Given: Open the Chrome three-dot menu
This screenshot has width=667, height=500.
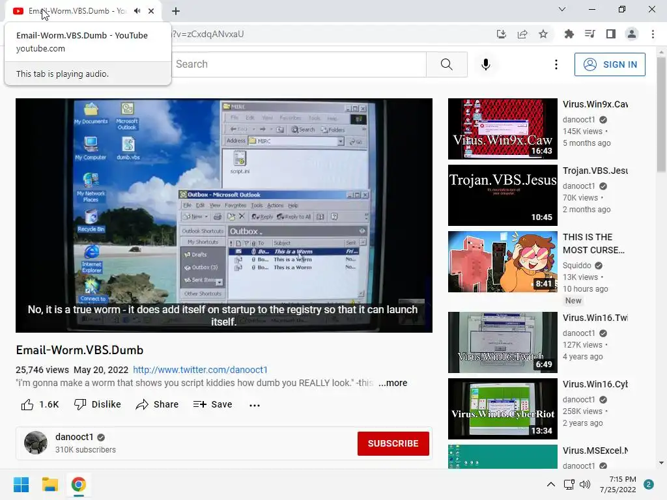Looking at the screenshot, I should pyautogui.click(x=653, y=34).
